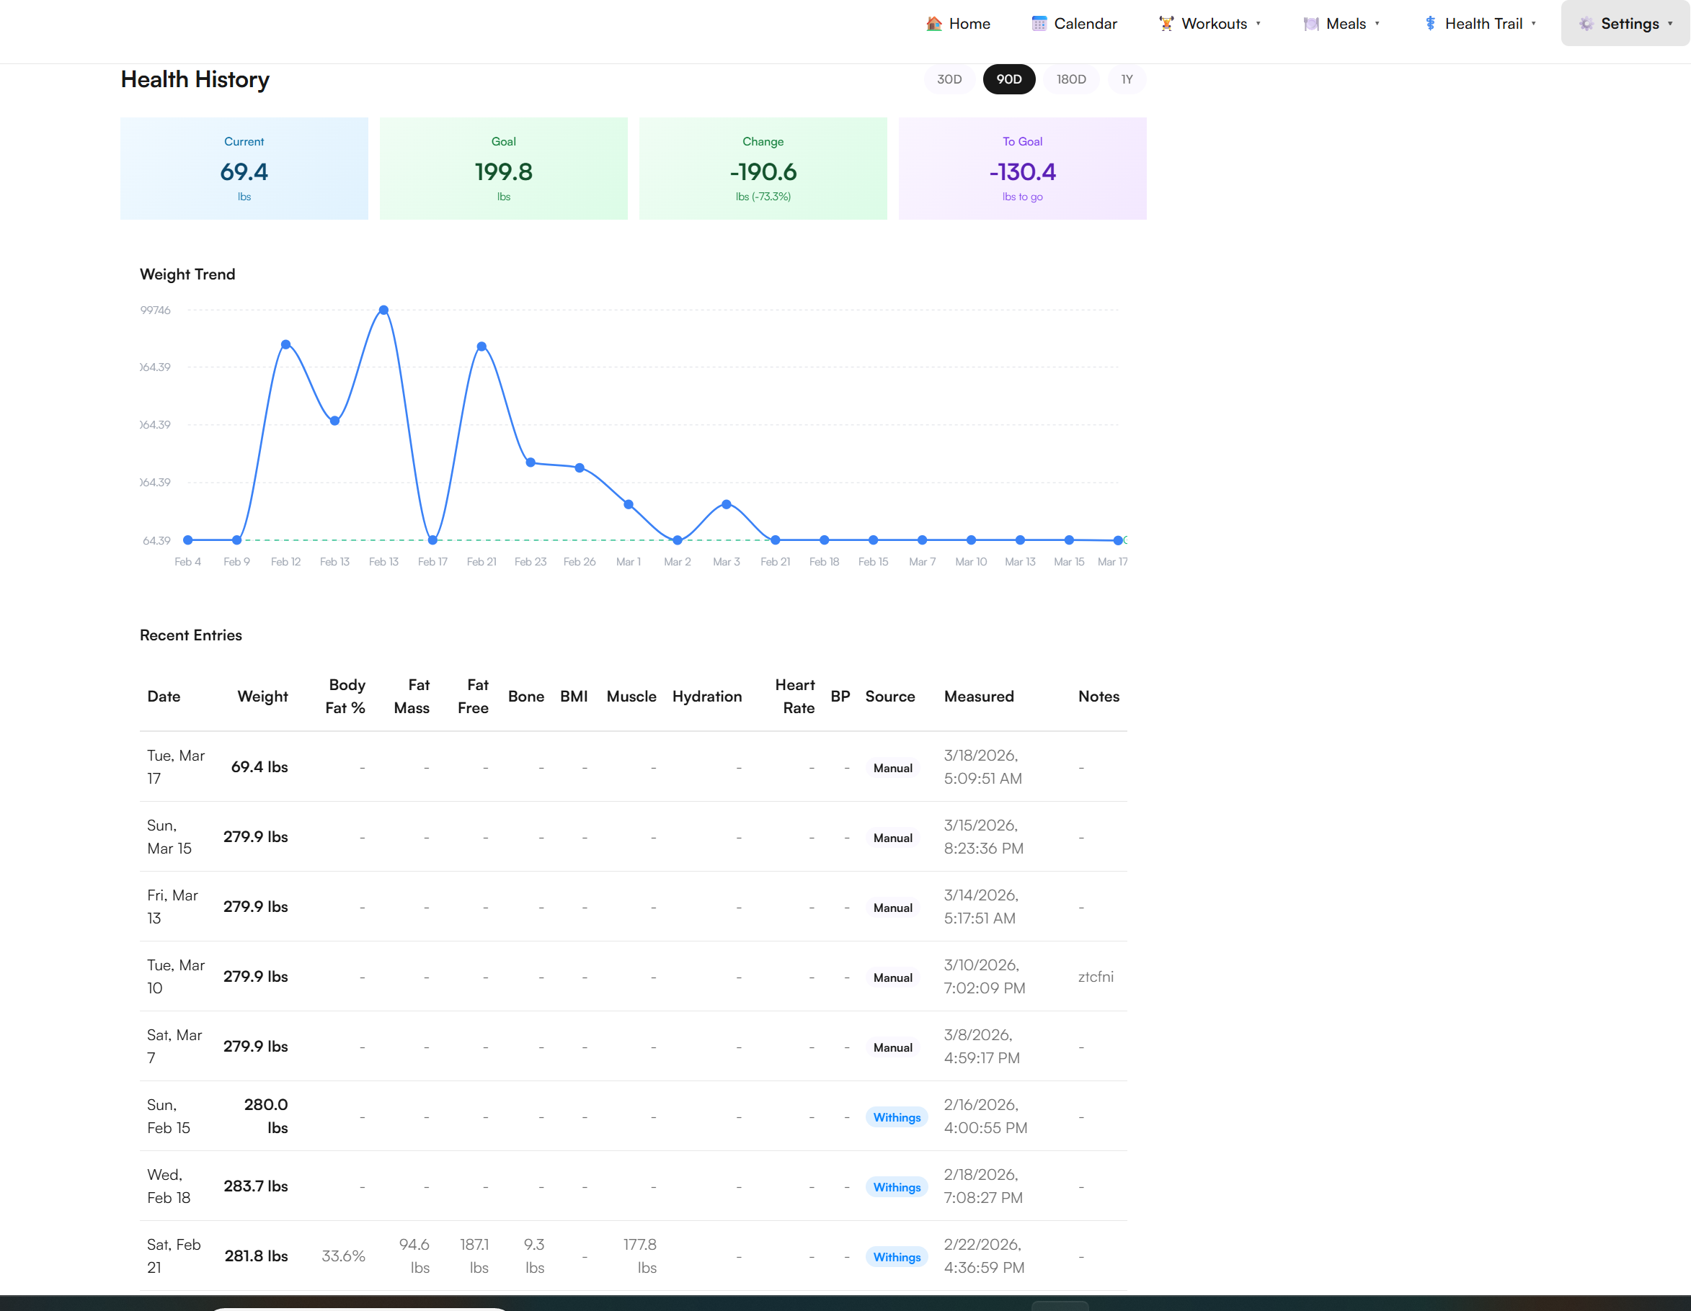Click the Meals plate icon
This screenshot has width=1691, height=1311.
[x=1311, y=24]
